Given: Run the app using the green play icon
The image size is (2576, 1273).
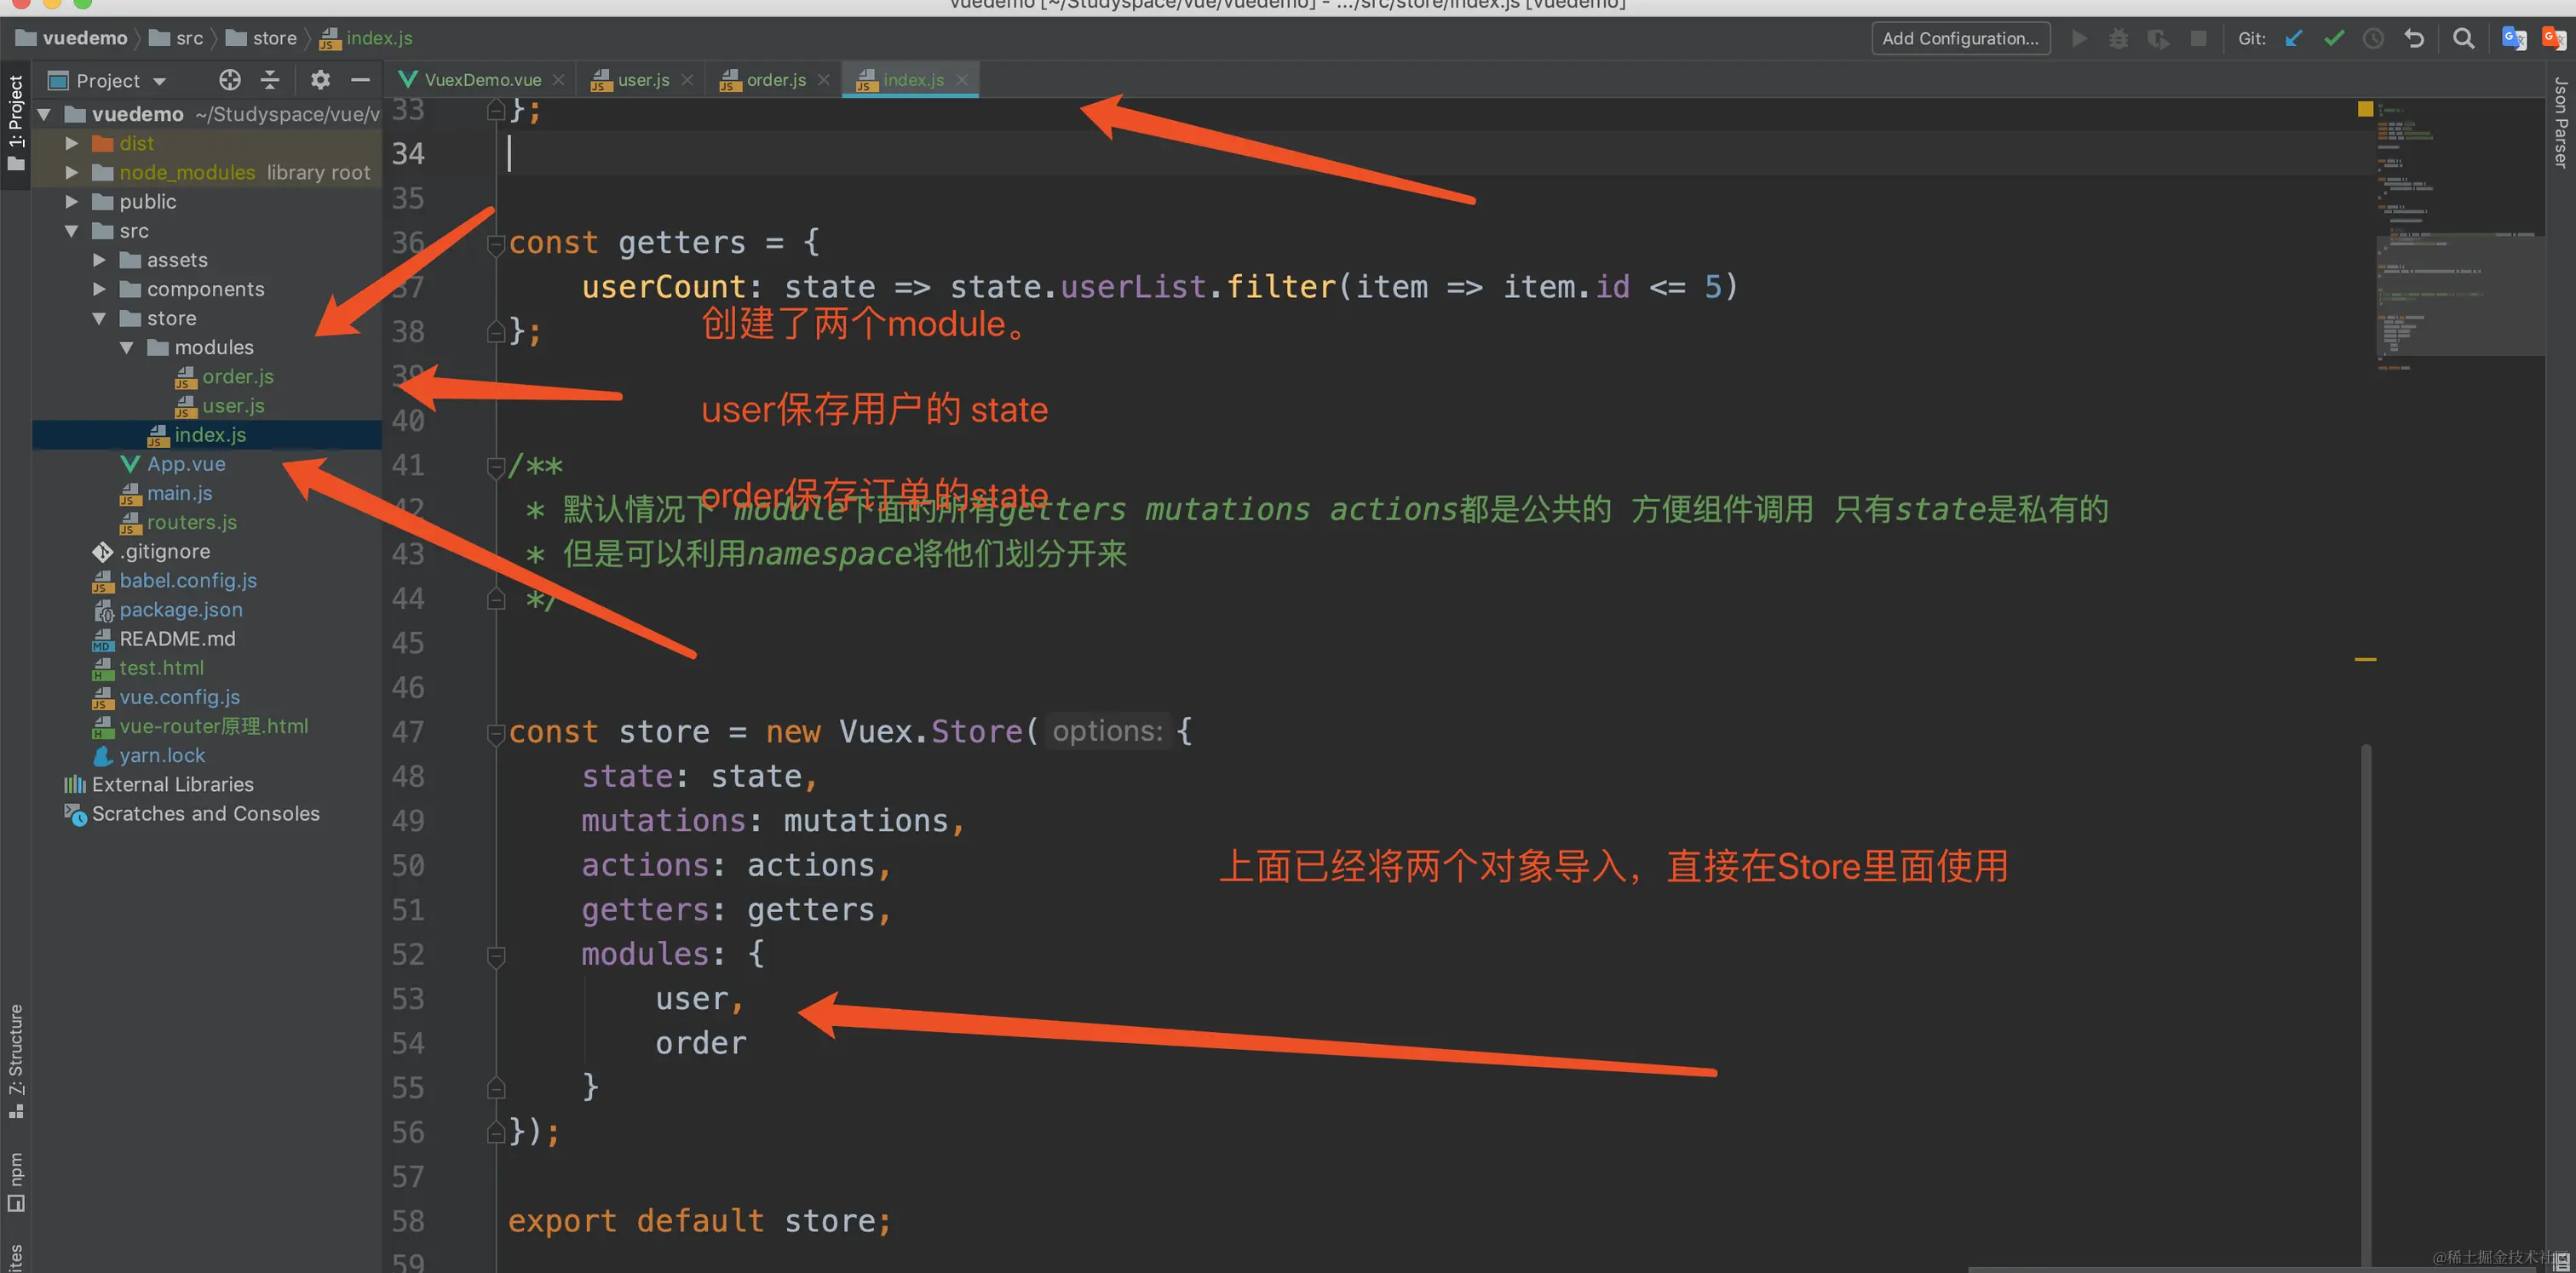Looking at the screenshot, I should 2080,38.
